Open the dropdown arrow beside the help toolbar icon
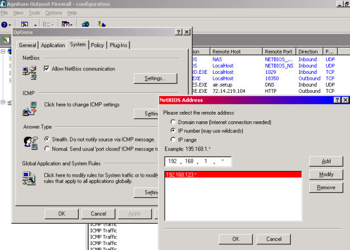The width and height of the screenshot is (350, 250). tap(10, 25)
